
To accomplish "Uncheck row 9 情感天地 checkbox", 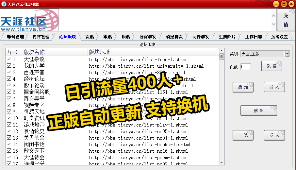I will [9, 111].
